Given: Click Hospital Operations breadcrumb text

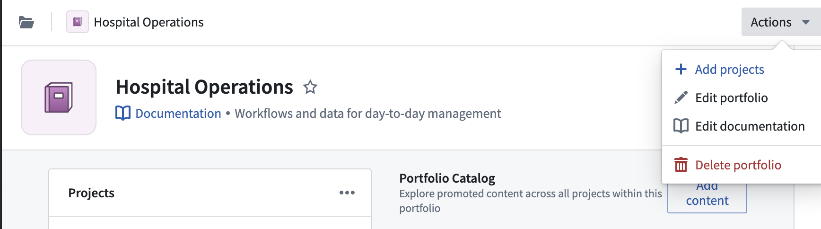Looking at the screenshot, I should click(x=148, y=22).
